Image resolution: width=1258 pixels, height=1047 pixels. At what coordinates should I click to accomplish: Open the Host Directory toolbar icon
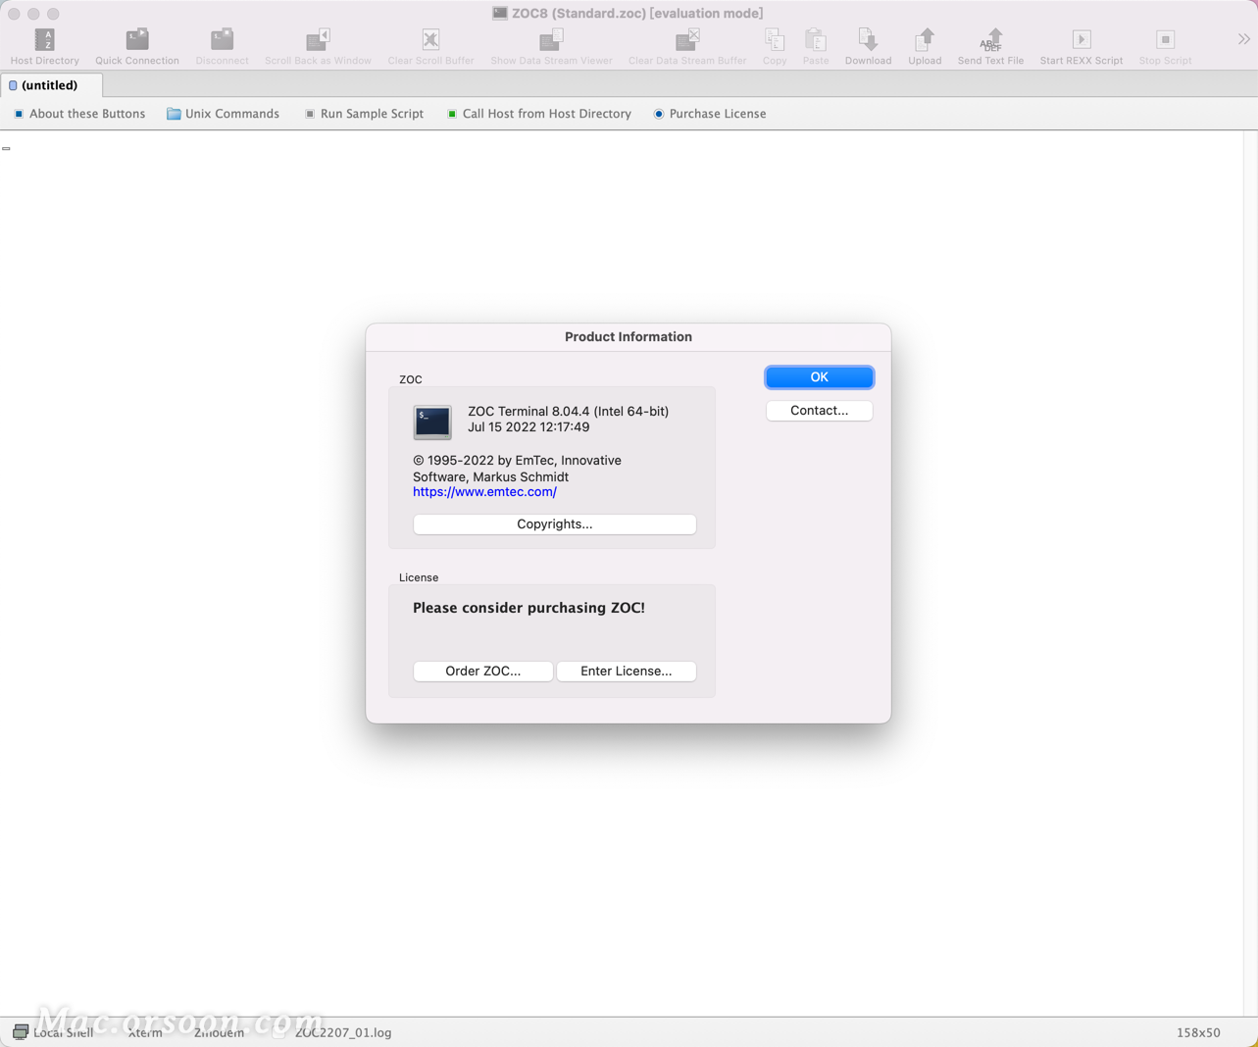click(45, 39)
